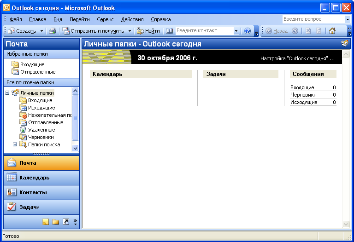Open the Создать dropdown arrow
Viewport: 354px width, 242px height.
coord(41,31)
